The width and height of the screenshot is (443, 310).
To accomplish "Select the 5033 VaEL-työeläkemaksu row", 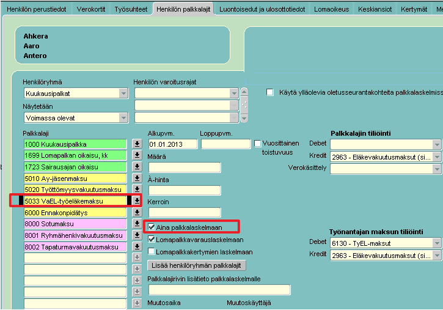I will click(x=75, y=201).
